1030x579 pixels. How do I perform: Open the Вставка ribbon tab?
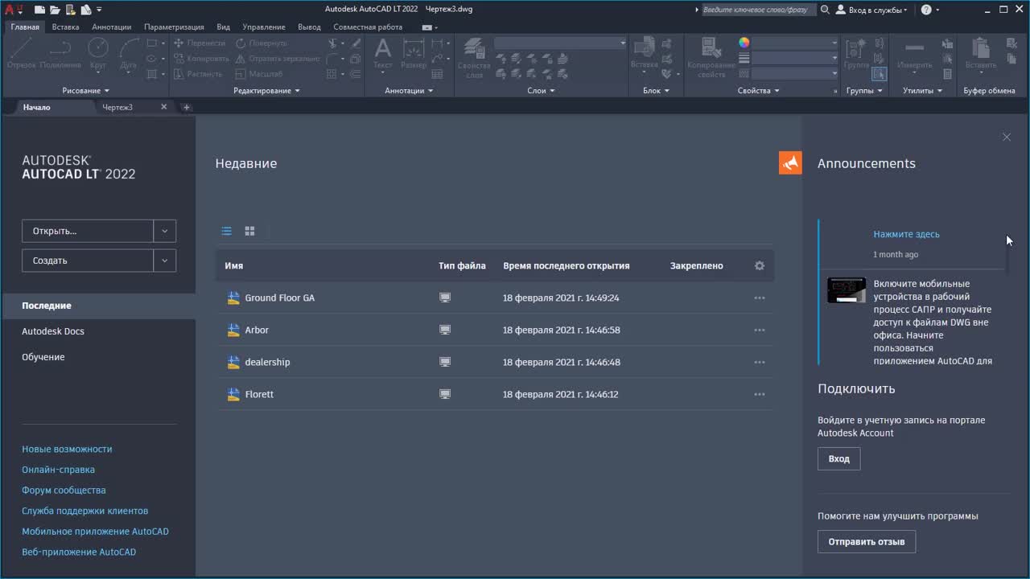point(65,27)
